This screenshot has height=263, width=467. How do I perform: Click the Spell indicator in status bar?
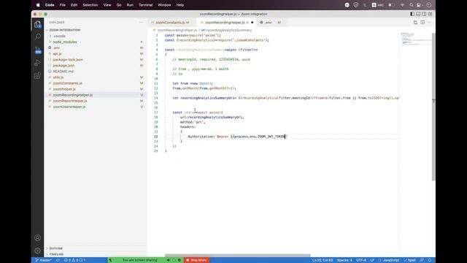pos(410,260)
